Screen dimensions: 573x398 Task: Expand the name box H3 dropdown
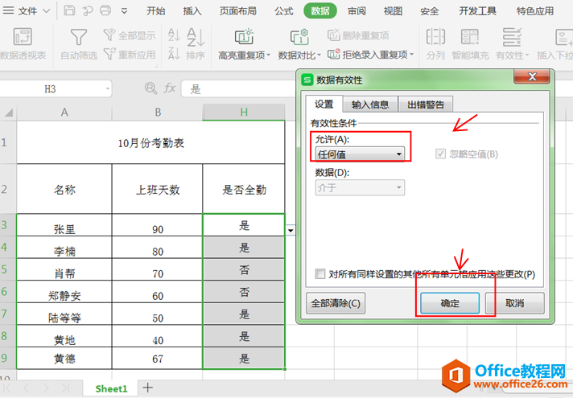point(108,88)
